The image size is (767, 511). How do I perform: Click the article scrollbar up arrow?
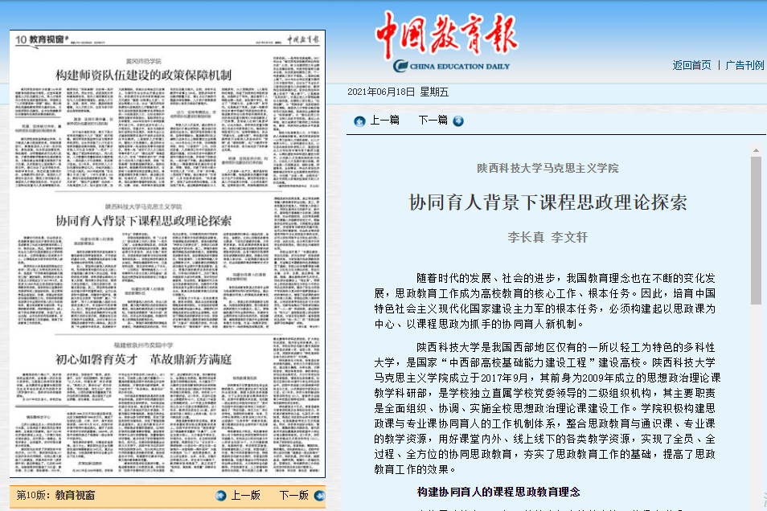(x=757, y=150)
